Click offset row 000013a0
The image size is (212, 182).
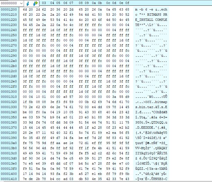[9, 143]
